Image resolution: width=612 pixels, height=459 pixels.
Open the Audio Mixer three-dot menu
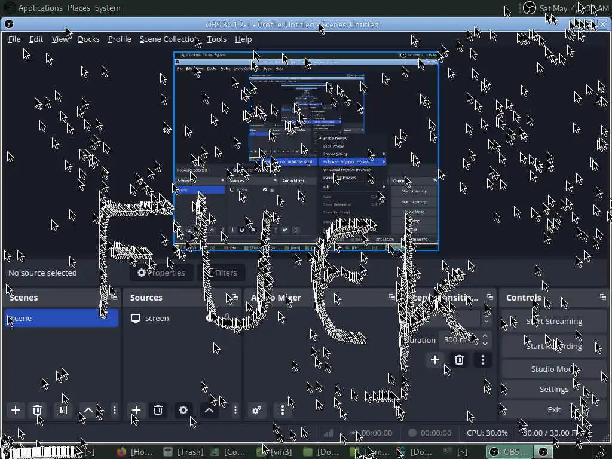click(x=283, y=410)
